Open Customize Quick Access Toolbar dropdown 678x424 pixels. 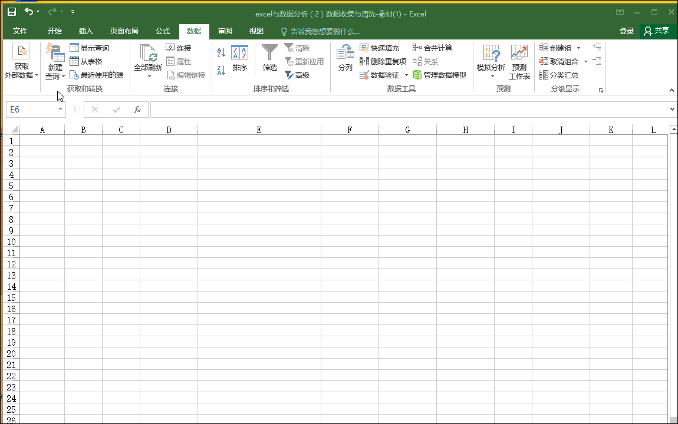pyautogui.click(x=73, y=12)
